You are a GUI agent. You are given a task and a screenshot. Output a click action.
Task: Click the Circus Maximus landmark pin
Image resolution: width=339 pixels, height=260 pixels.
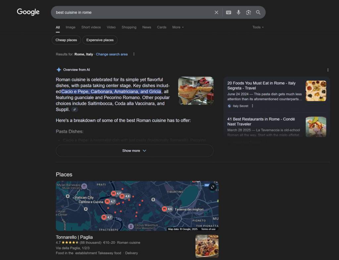coord(130,226)
